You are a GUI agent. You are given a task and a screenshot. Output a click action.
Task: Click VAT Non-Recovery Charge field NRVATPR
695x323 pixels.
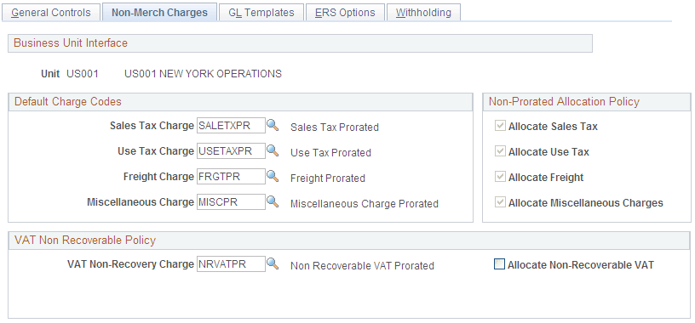point(231,264)
